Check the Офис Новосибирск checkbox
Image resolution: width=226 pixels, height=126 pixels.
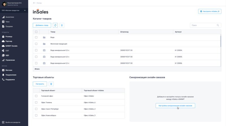click(x=36, y=115)
